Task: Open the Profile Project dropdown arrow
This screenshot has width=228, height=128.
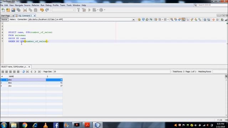Action: click(x=104, y=10)
